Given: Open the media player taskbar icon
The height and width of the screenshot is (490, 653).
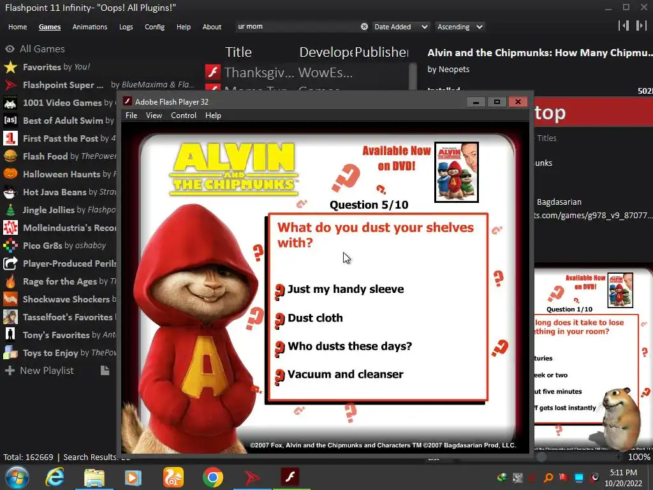Looking at the screenshot, I should pyautogui.click(x=133, y=477).
